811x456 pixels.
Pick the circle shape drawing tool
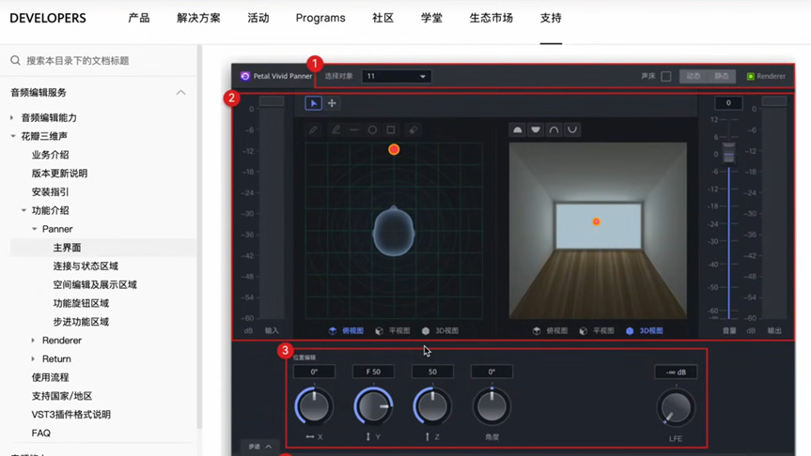click(372, 130)
